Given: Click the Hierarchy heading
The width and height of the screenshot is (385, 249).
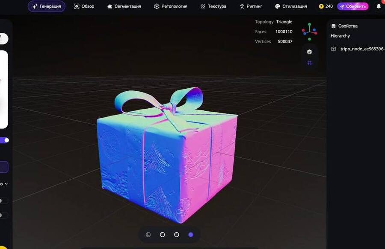Looking at the screenshot, I should tap(340, 36).
